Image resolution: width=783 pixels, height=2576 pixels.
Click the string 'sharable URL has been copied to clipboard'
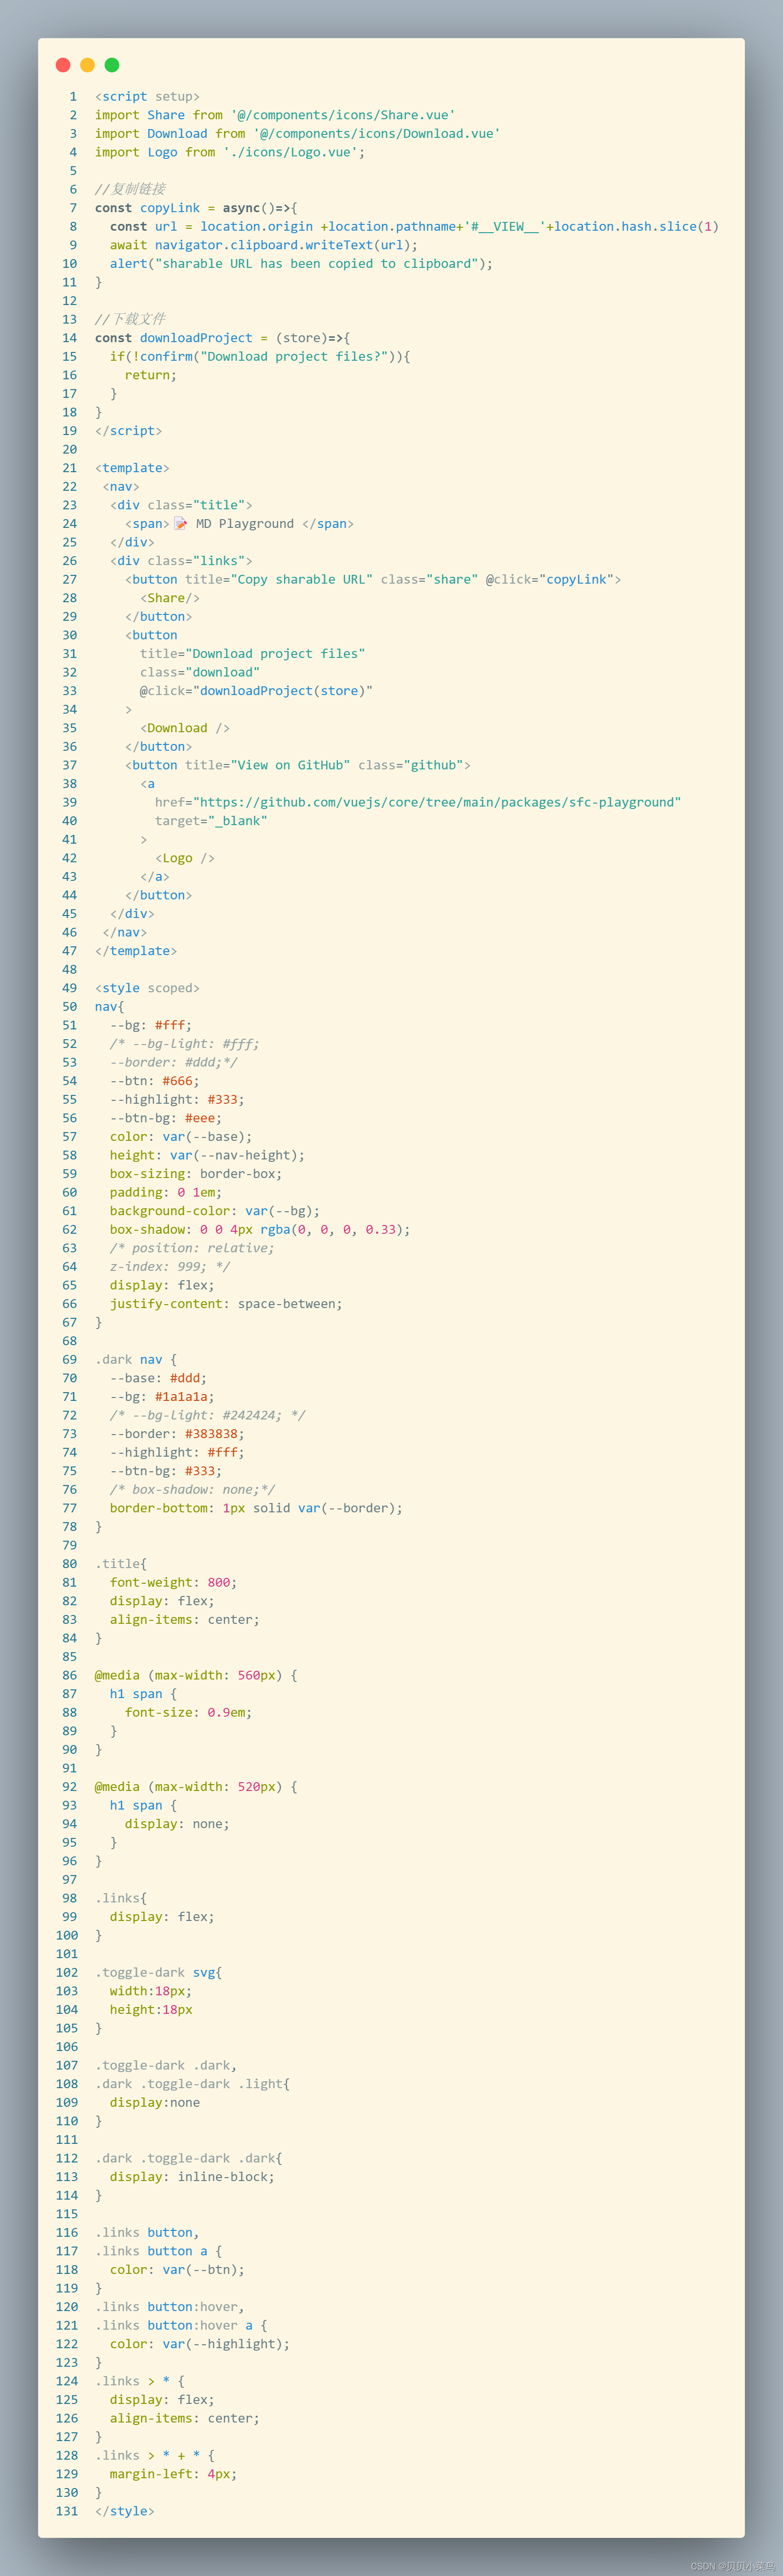tap(316, 264)
